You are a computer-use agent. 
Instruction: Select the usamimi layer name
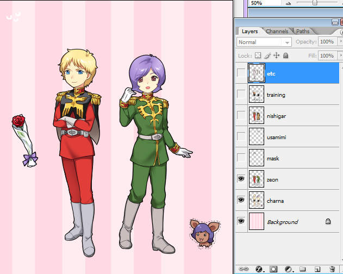[276, 138]
